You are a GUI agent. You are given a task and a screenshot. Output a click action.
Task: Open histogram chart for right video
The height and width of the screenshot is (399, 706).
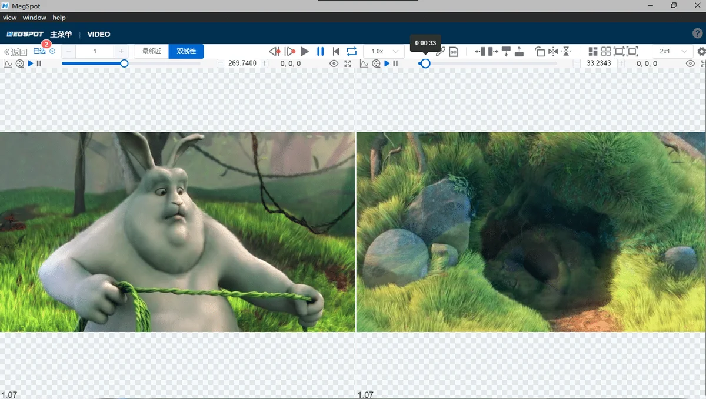coord(365,63)
